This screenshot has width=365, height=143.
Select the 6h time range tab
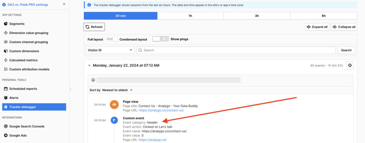[323, 16]
